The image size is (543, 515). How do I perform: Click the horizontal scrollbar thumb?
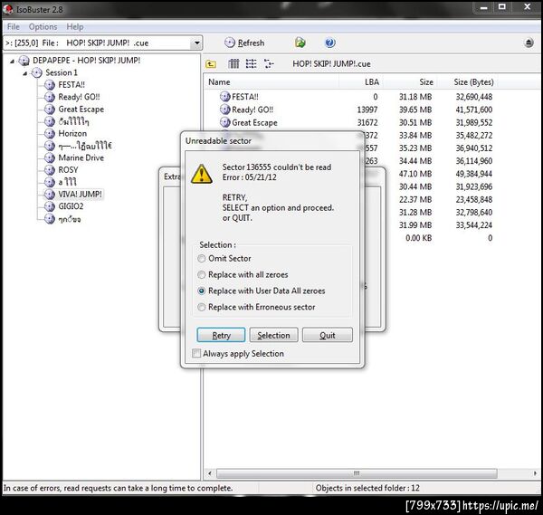pyautogui.click(x=357, y=473)
